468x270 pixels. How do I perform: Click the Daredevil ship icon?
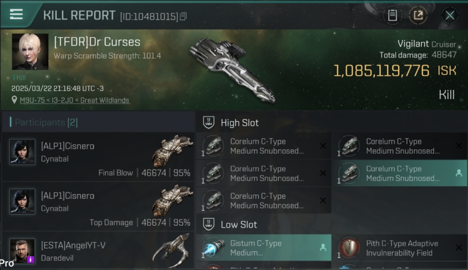171,248
